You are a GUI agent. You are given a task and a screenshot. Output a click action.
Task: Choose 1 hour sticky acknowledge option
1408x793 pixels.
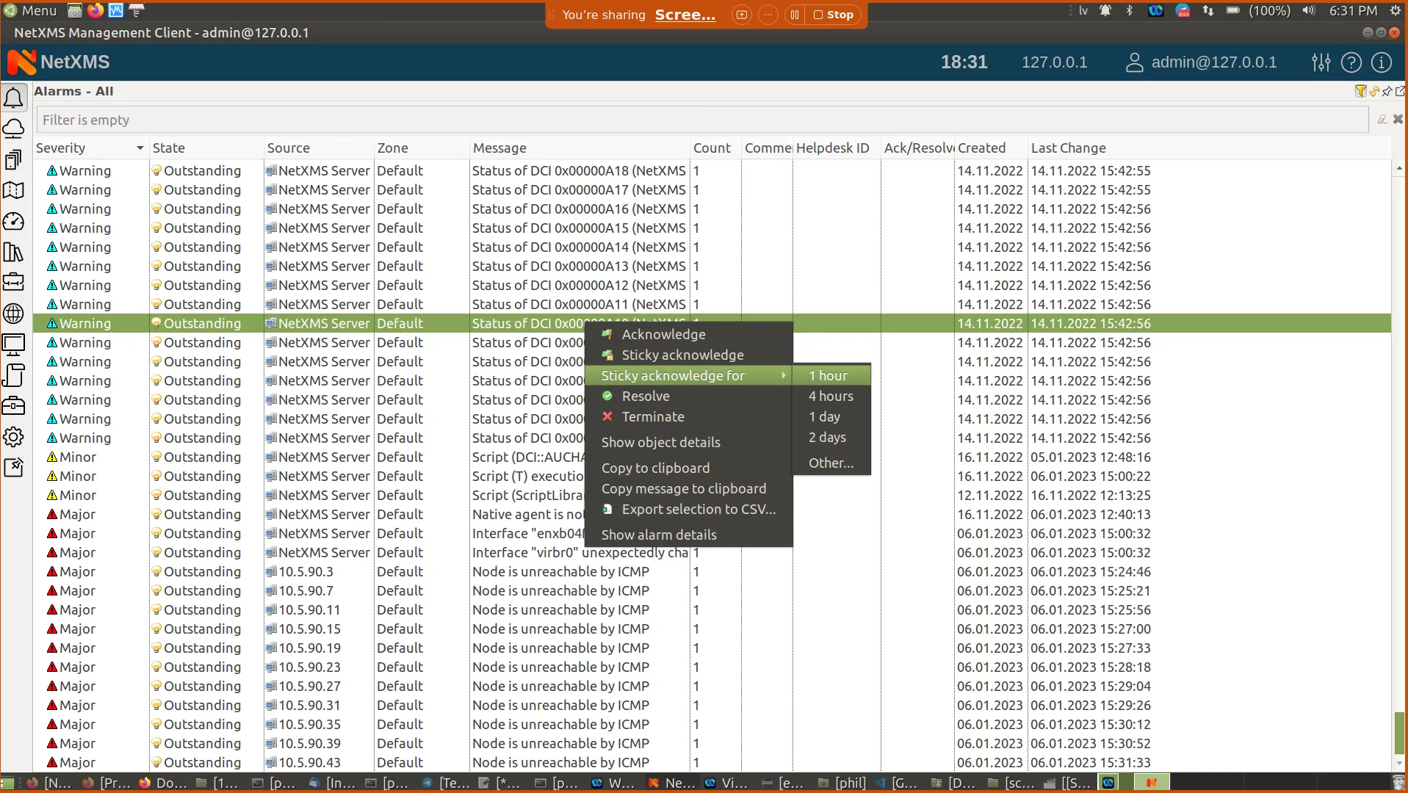pyautogui.click(x=829, y=375)
